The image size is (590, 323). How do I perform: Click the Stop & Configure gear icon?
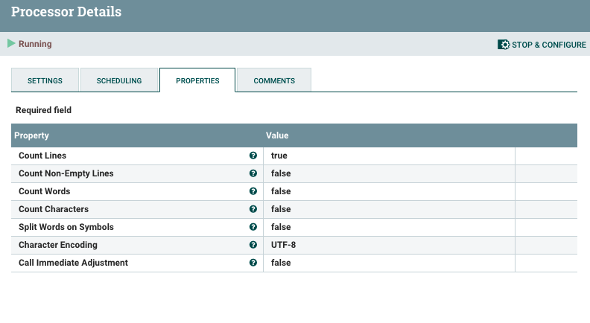(x=504, y=45)
